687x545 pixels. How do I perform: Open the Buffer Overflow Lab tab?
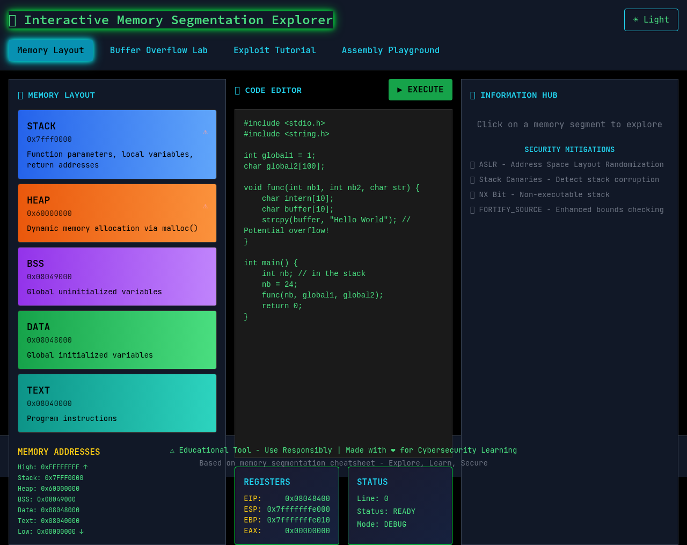tap(158, 50)
